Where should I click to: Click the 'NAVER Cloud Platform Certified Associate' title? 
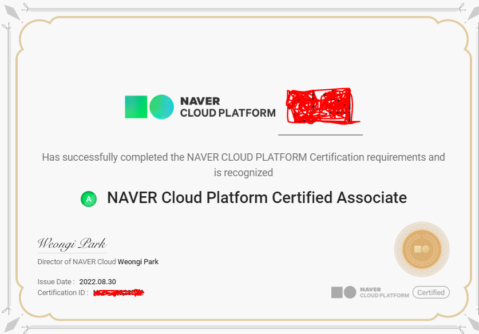(257, 197)
